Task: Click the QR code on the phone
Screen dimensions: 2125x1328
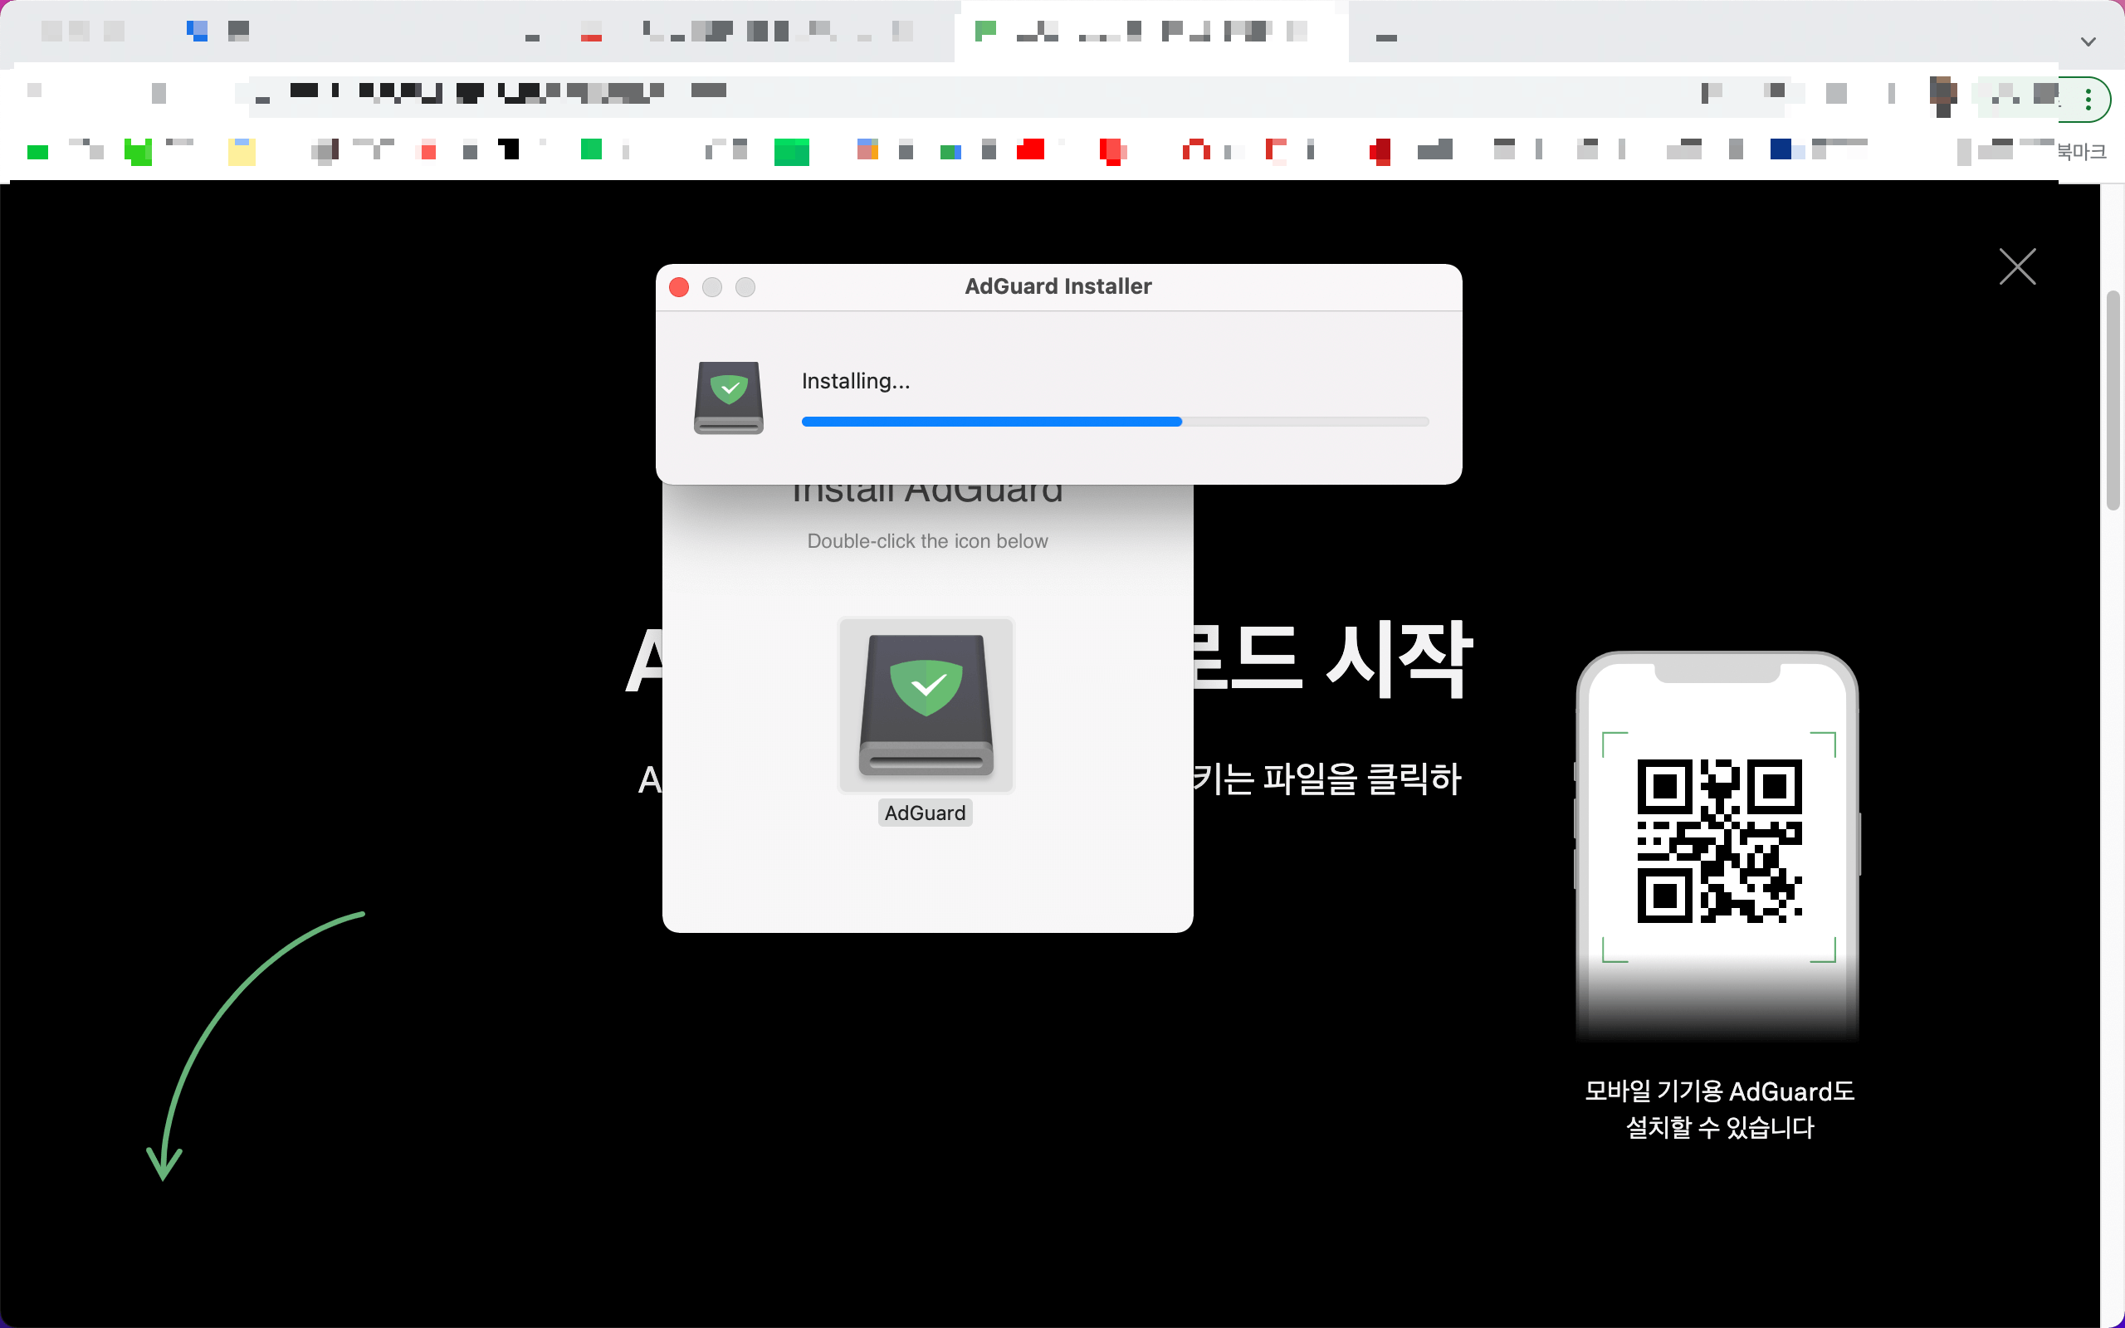Action: click(x=1718, y=841)
